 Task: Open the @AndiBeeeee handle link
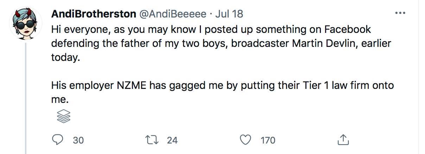click(173, 14)
